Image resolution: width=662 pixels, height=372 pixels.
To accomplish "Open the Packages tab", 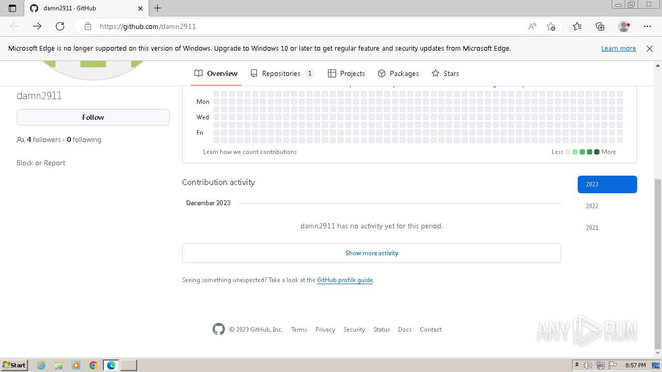I will [398, 73].
